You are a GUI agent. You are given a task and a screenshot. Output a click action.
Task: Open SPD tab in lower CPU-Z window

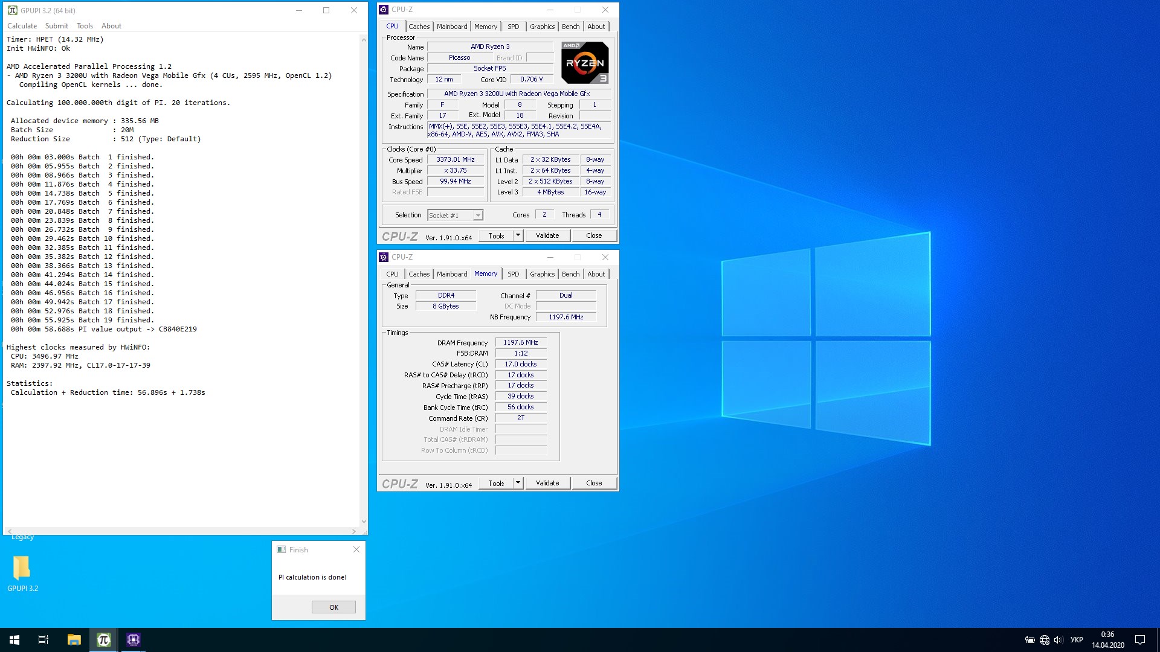click(513, 274)
